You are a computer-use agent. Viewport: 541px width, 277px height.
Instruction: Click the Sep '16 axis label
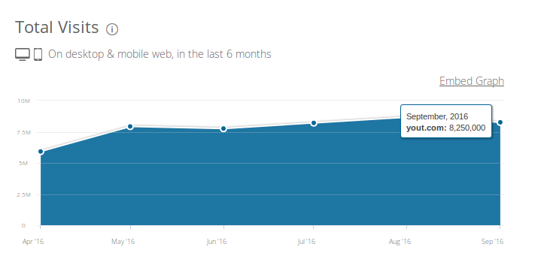pyautogui.click(x=492, y=242)
